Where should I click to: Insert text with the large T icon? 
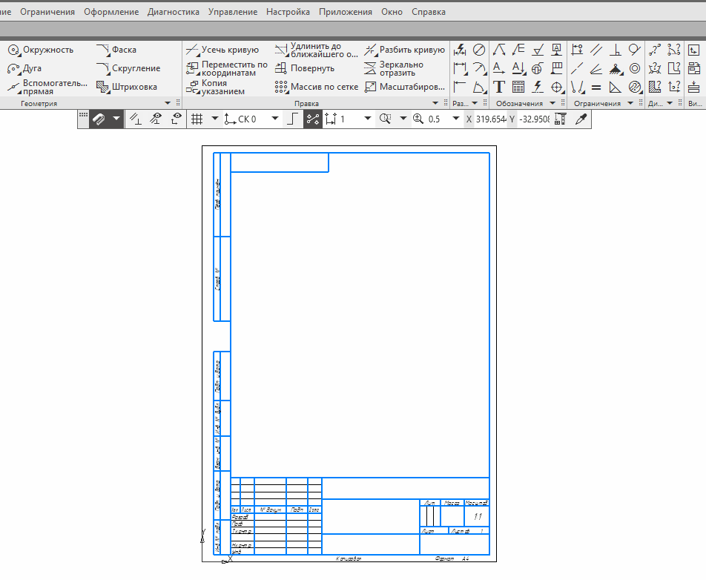(x=499, y=87)
